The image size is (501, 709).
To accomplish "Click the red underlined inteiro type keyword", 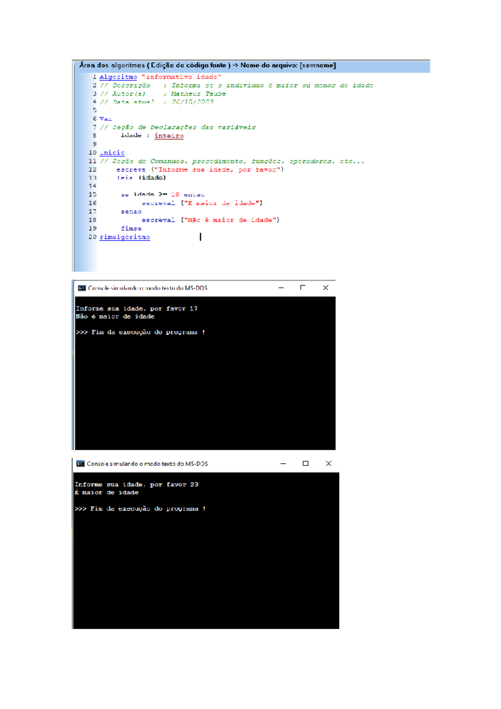I will [x=169, y=135].
